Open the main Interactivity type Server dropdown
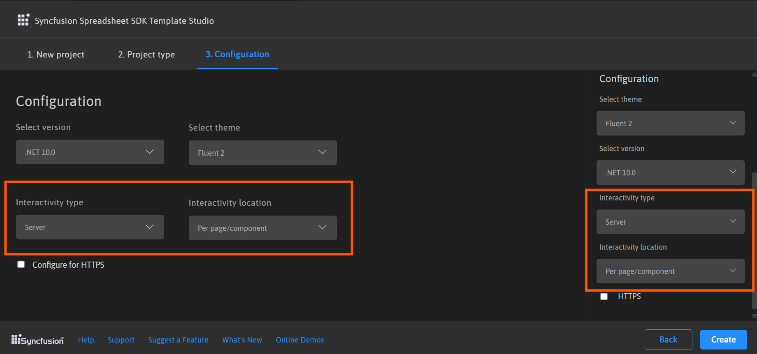The height and width of the screenshot is (354, 757). [90, 227]
